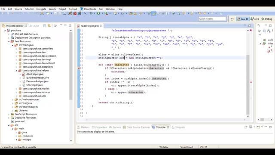Viewport: 275px width, 155px height.
Task: Open Run button dropdown arrow
Action: [x=102, y=13]
